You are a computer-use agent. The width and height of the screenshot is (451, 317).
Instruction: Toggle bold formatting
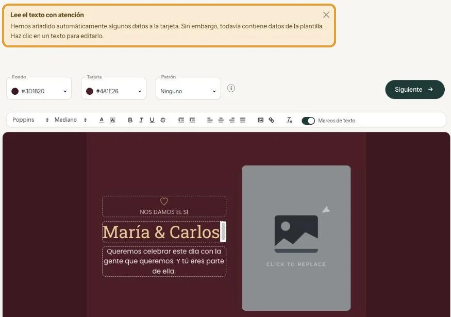point(130,120)
